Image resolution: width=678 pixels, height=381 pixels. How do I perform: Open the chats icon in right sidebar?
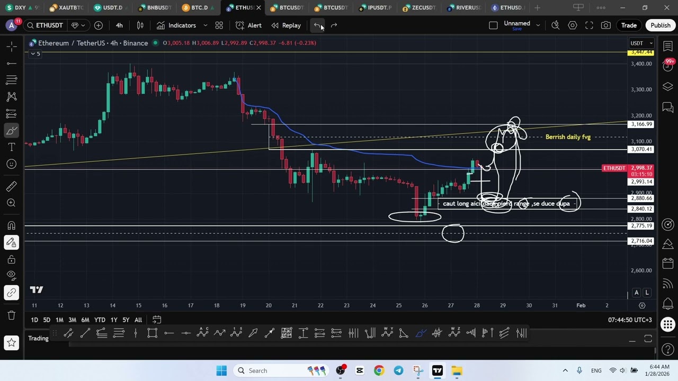tap(668, 108)
